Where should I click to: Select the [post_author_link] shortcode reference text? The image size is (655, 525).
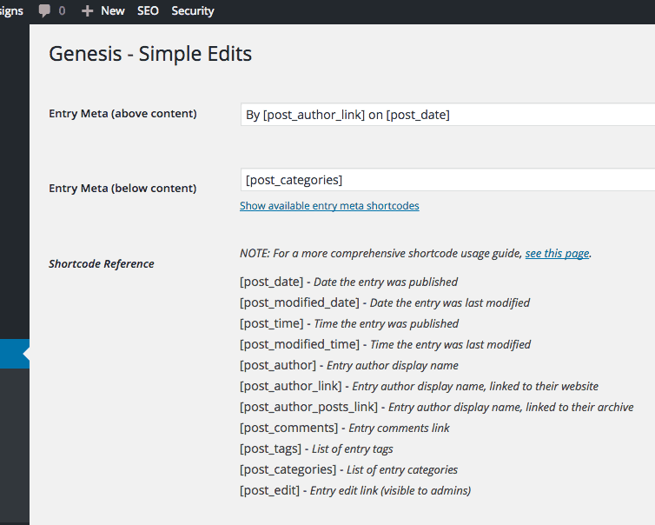pyautogui.click(x=291, y=386)
